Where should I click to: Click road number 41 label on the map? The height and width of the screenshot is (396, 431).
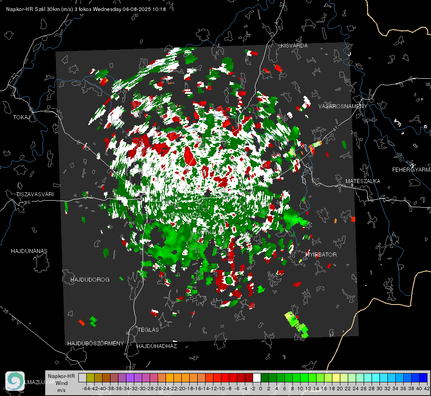tap(334, 129)
